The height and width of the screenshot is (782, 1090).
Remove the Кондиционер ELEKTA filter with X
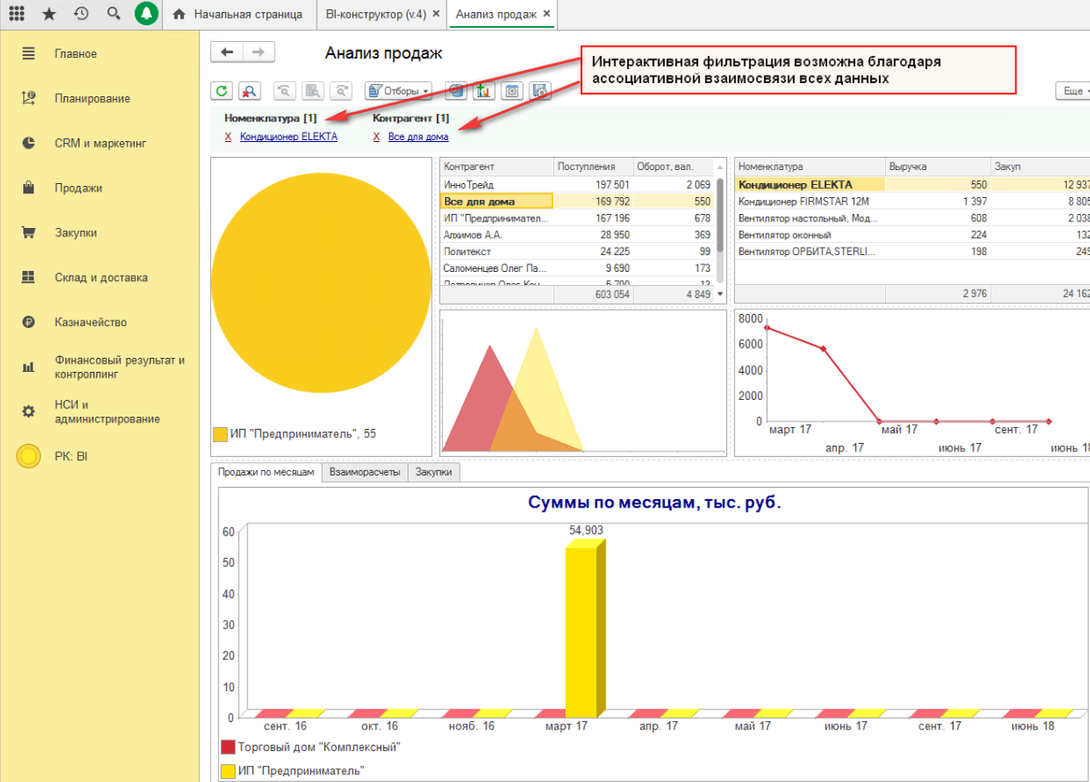[x=228, y=136]
